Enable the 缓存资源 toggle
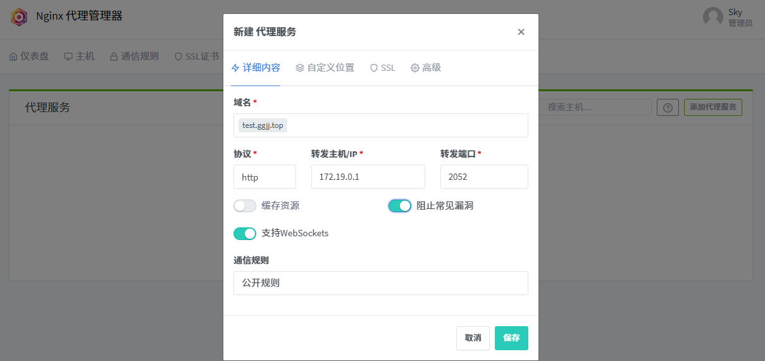This screenshot has width=765, height=361. pyautogui.click(x=245, y=206)
